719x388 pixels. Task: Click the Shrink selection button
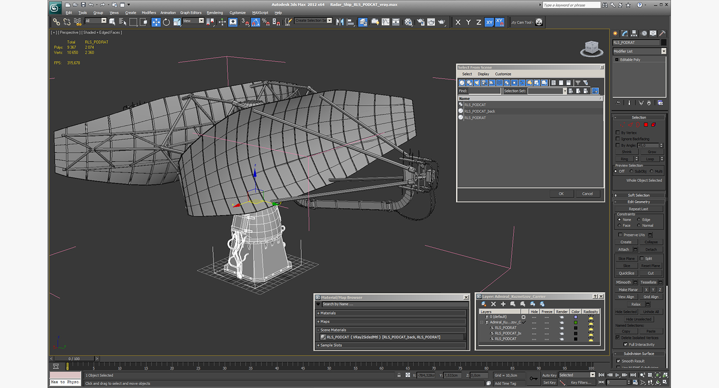coord(627,152)
